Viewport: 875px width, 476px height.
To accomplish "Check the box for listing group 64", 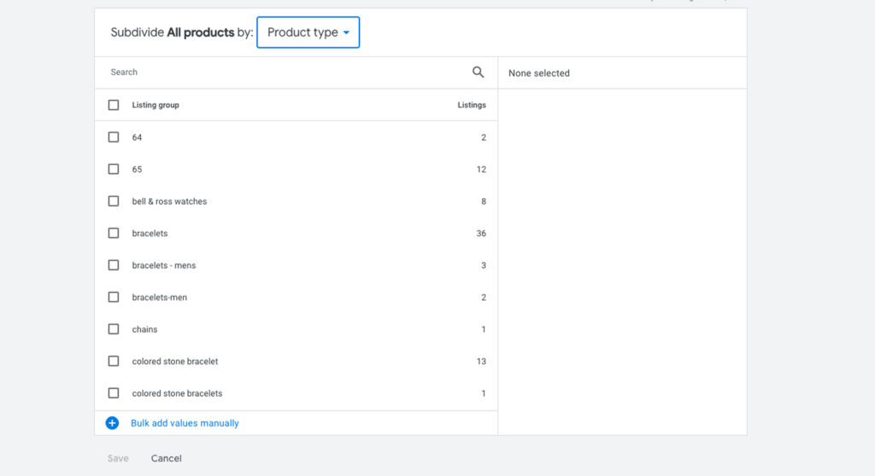I will click(x=114, y=137).
